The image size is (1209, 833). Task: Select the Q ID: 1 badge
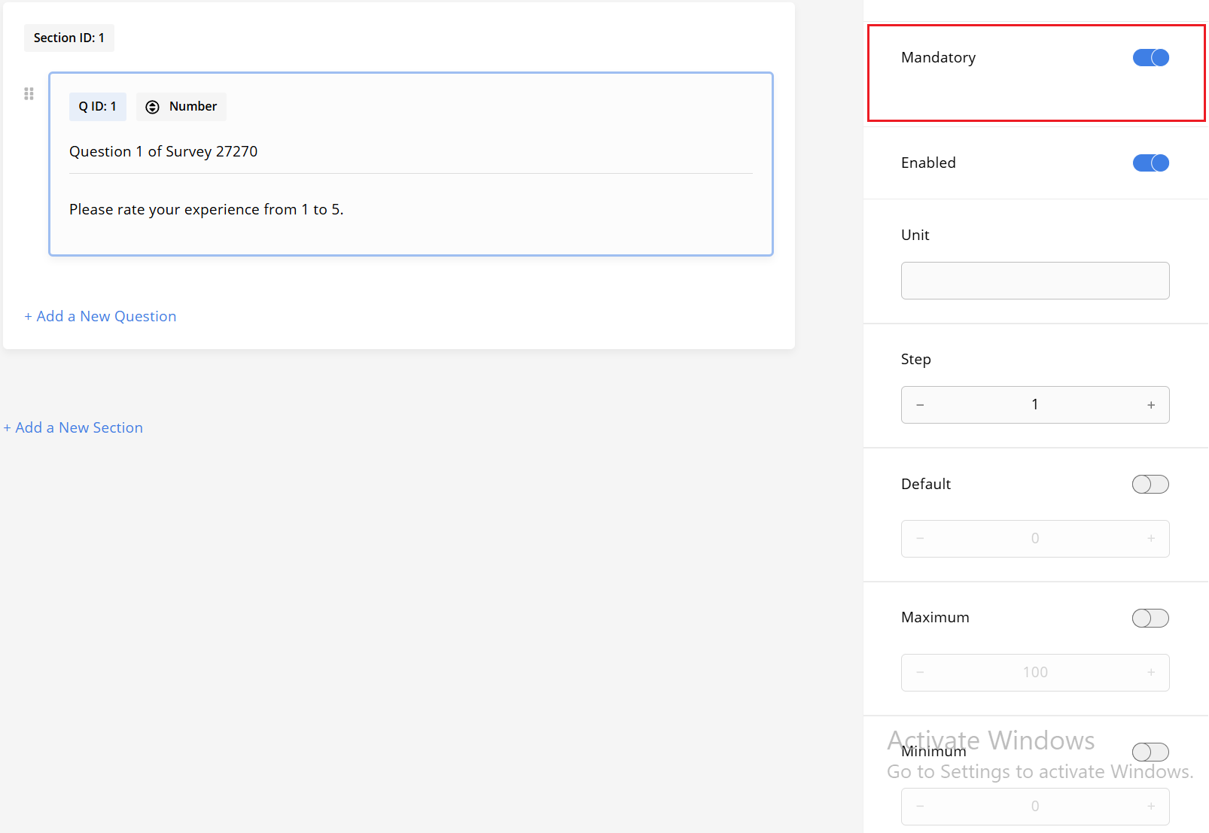(x=98, y=107)
